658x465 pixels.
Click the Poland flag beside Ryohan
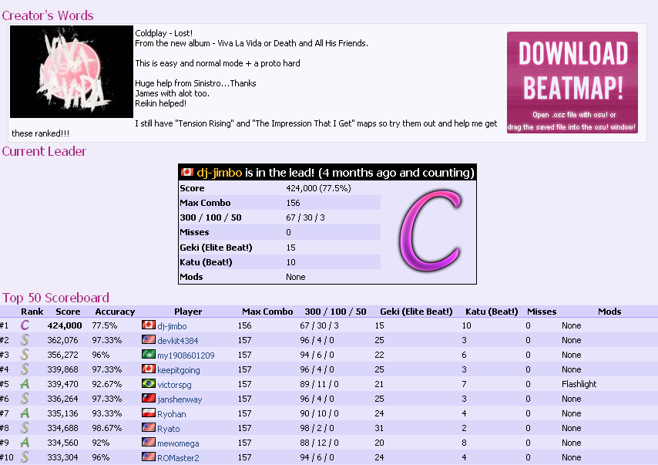(149, 413)
